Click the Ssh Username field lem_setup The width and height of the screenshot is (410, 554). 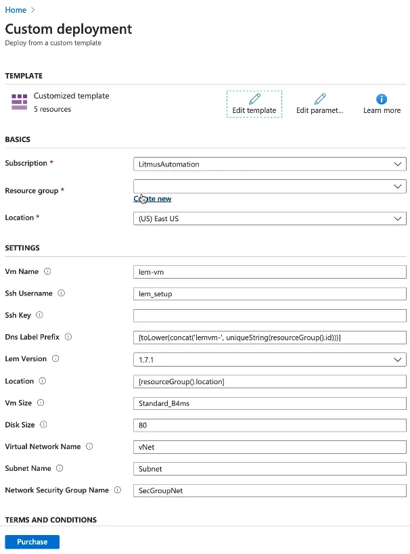270,294
